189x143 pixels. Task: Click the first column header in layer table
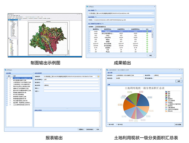(96, 29)
